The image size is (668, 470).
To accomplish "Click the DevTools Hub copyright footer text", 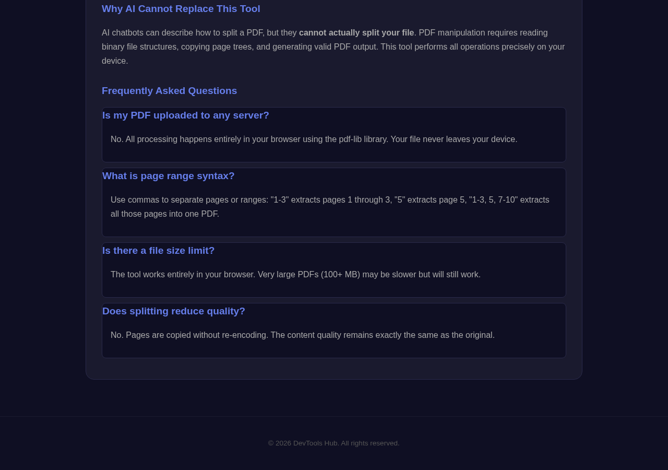I will pos(334,443).
